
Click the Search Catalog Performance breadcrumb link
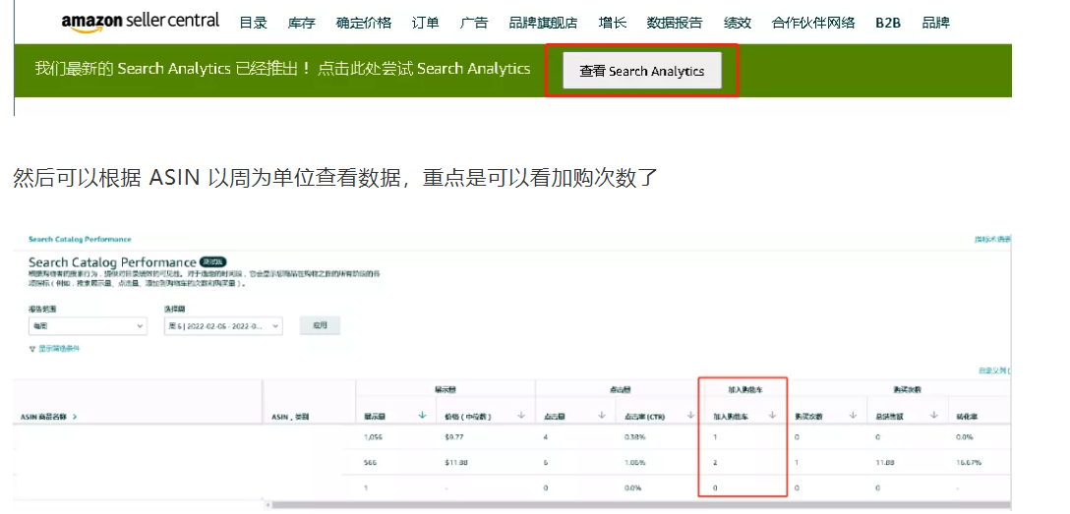(x=80, y=239)
